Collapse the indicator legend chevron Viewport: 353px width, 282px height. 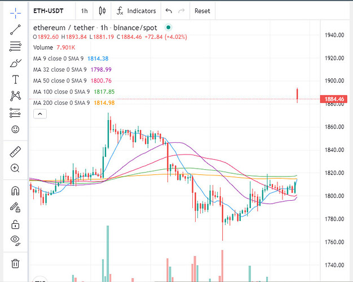(40, 114)
